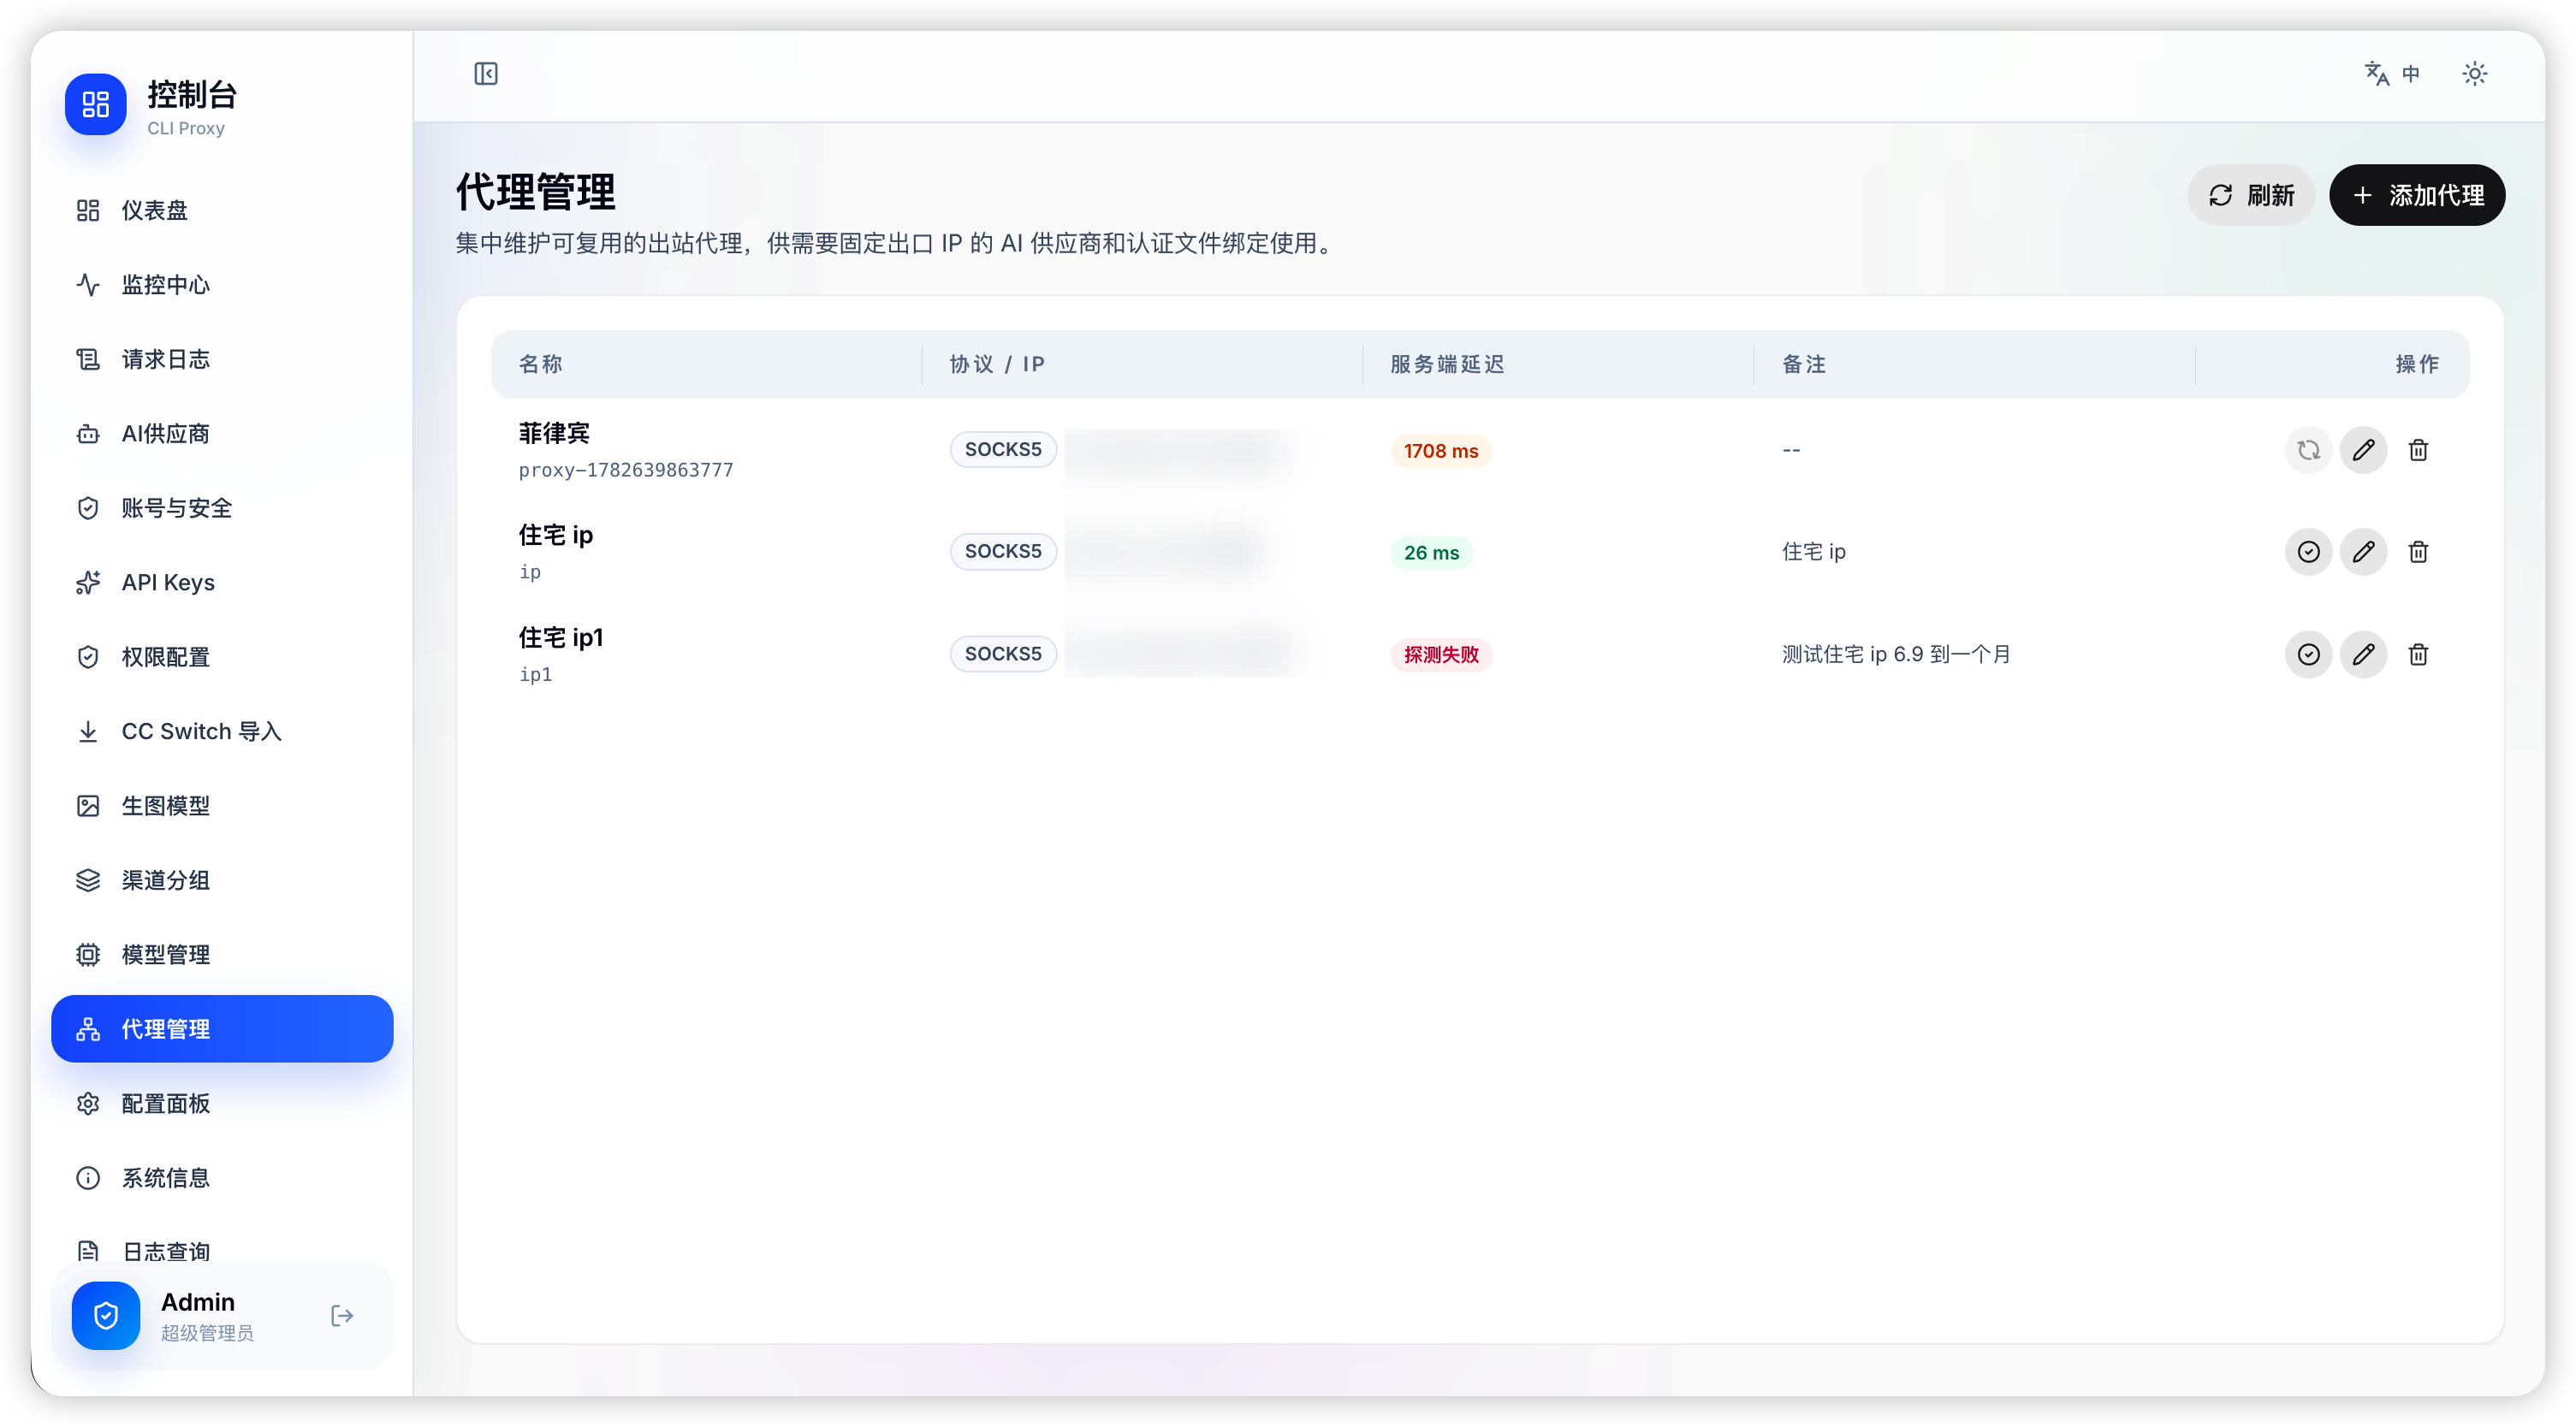Click the 1708 ms latency badge
Image resolution: width=2576 pixels, height=1427 pixels.
(1441, 451)
